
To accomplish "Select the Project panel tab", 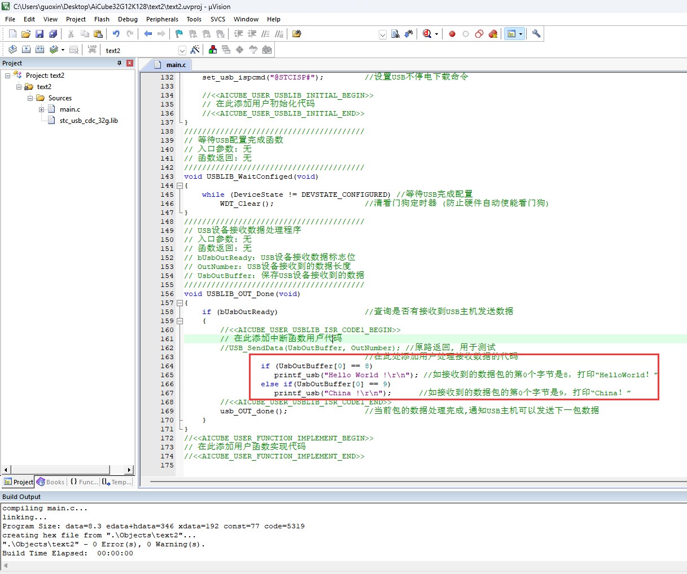I will click(19, 482).
